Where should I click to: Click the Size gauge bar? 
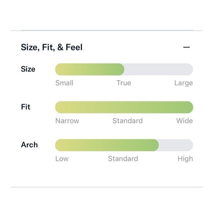click(124, 69)
